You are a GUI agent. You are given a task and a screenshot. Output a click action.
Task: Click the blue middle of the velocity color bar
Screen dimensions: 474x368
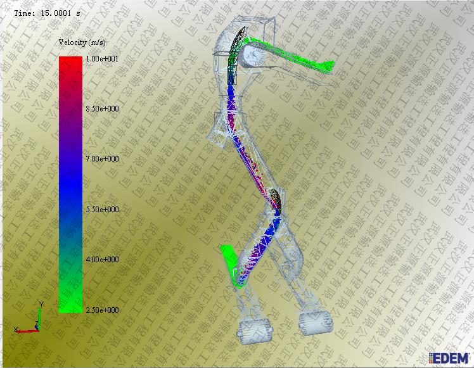tap(70, 184)
